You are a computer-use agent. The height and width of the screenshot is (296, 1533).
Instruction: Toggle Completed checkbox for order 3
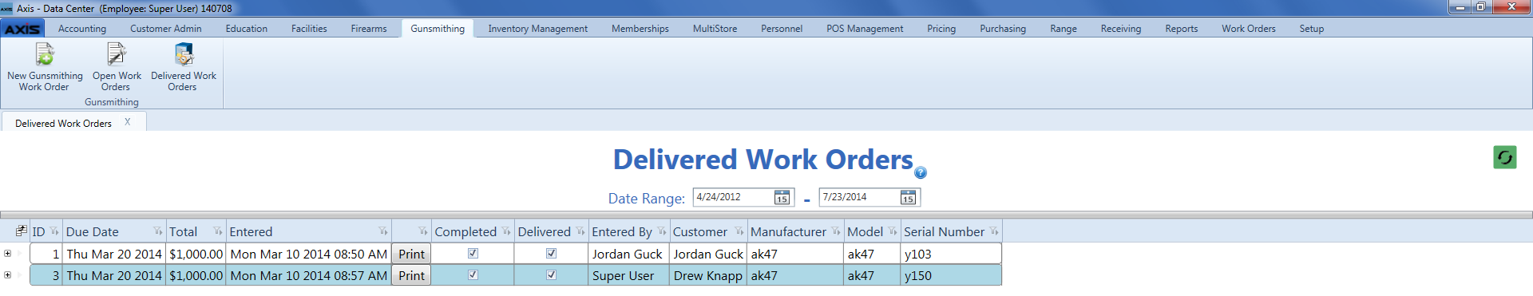[473, 275]
